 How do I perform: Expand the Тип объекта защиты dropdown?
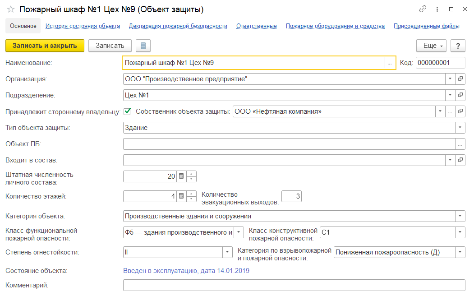[460, 128]
